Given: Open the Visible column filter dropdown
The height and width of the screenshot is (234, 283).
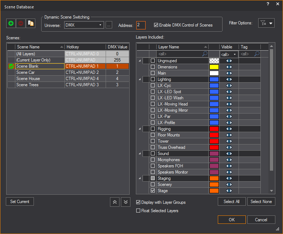Looking at the screenshot, I should click(x=229, y=54).
